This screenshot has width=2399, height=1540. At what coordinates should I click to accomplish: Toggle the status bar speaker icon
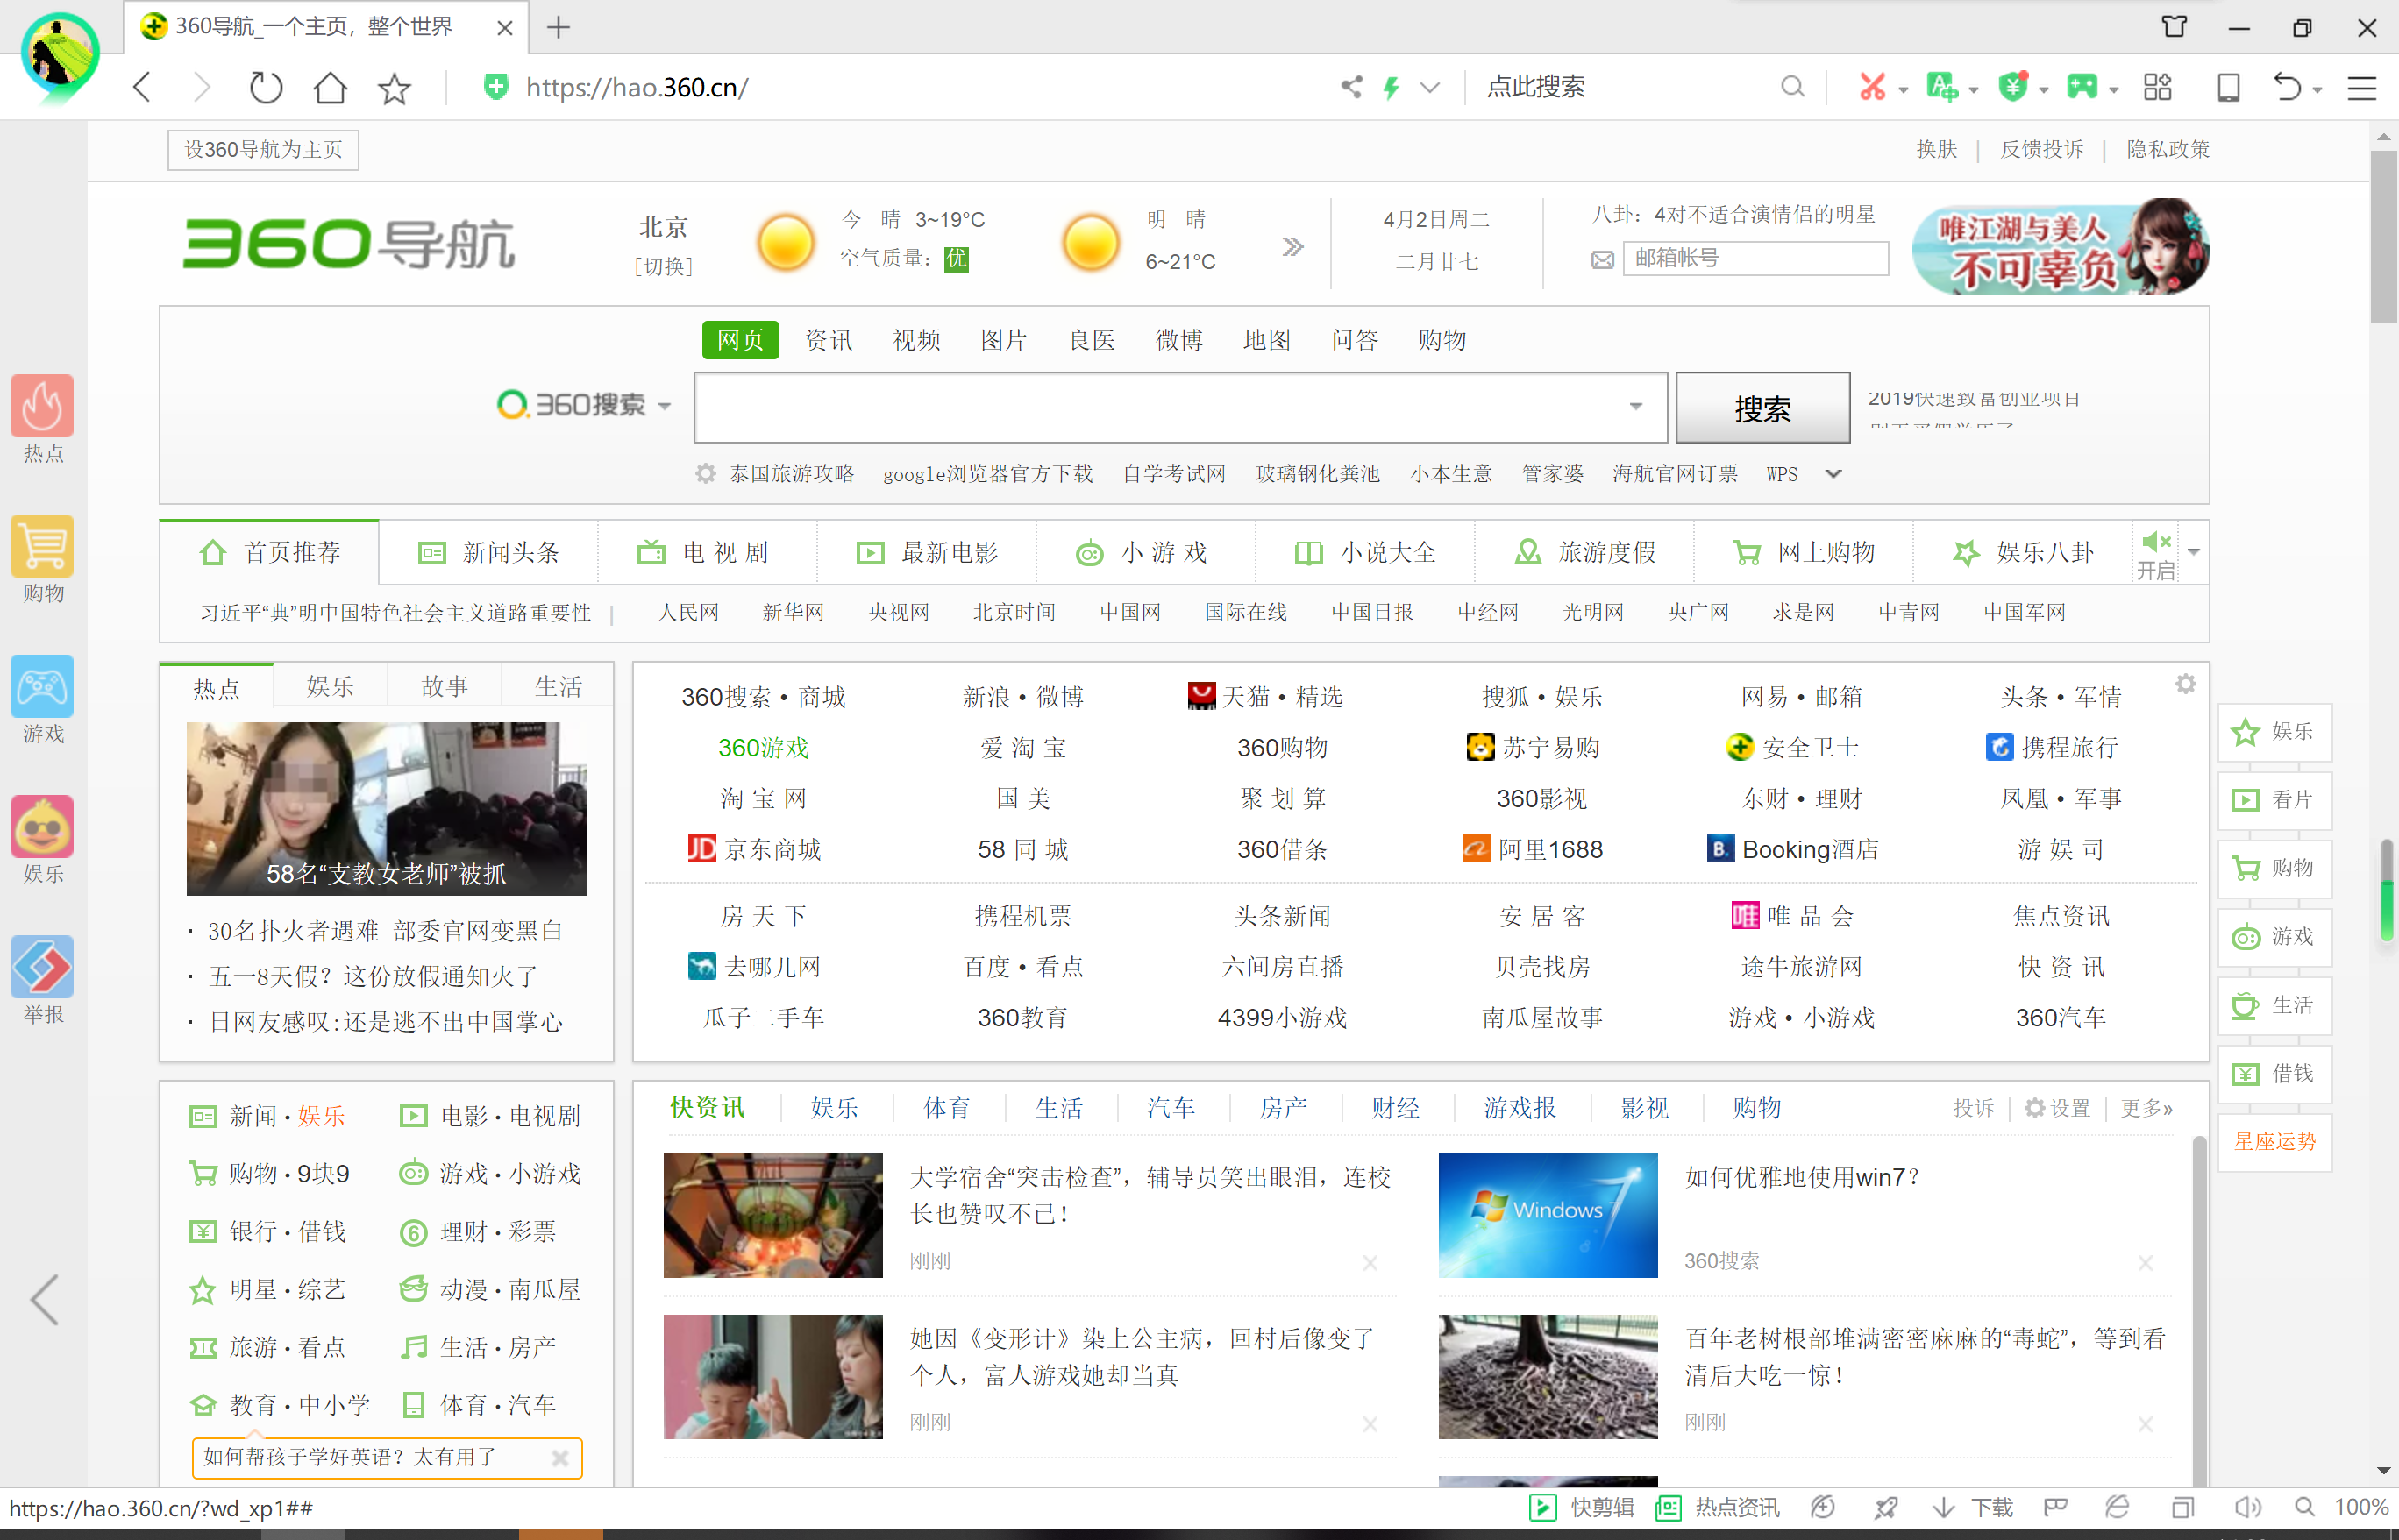point(2248,1507)
